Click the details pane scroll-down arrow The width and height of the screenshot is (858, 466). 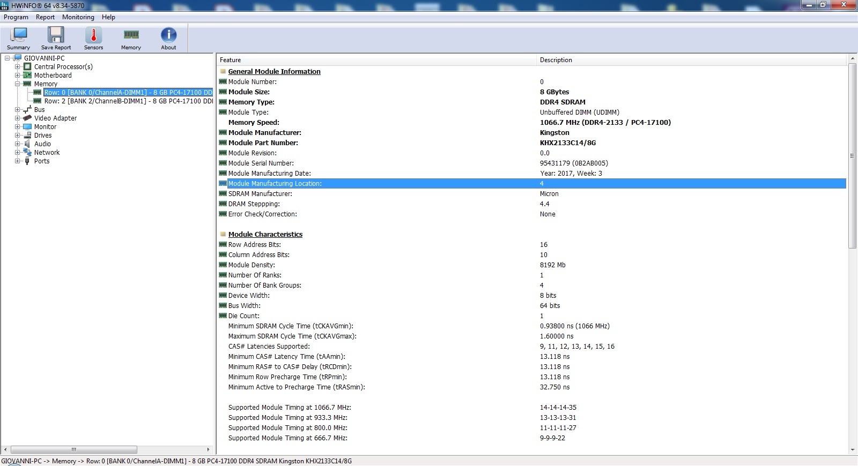852,450
